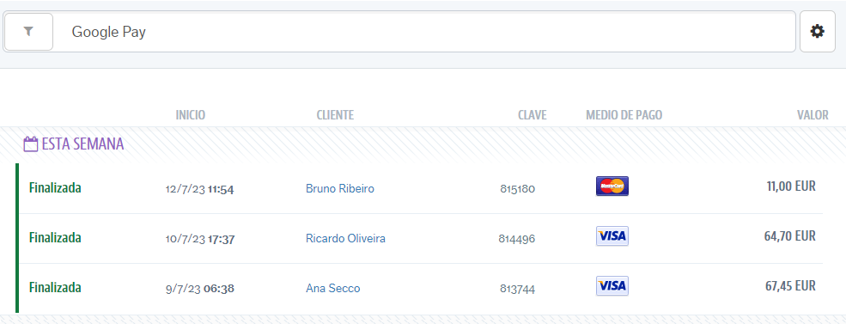Open client Ricardo Oliveira
Screen dimensions: 846x324
pyautogui.click(x=345, y=238)
